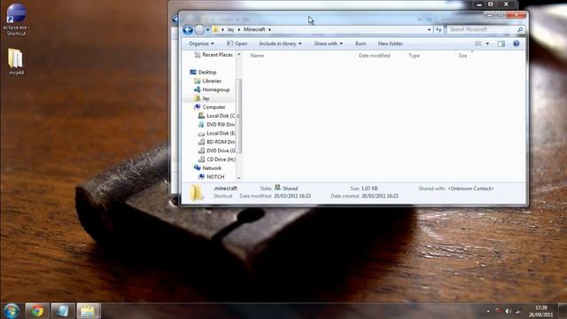Click the Minecraft breadcrumb in the address bar
This screenshot has width=567, height=319.
coord(254,29)
